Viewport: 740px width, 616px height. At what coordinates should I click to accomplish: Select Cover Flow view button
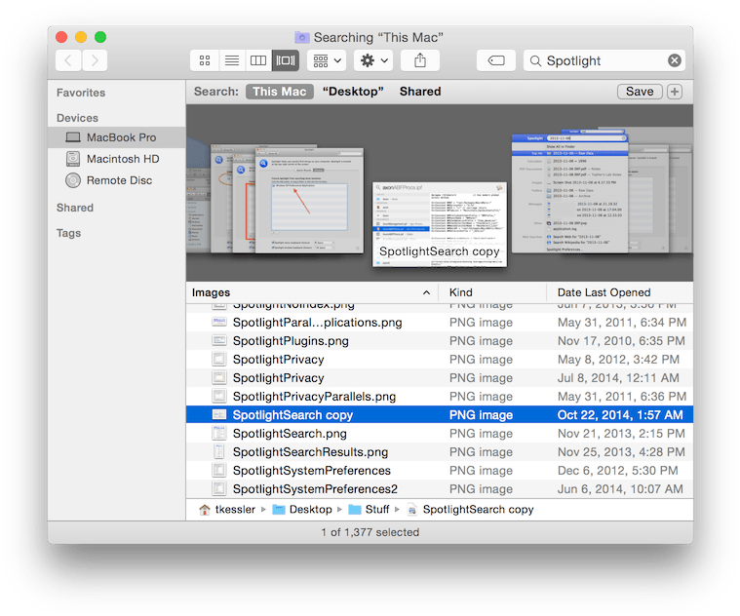[286, 60]
